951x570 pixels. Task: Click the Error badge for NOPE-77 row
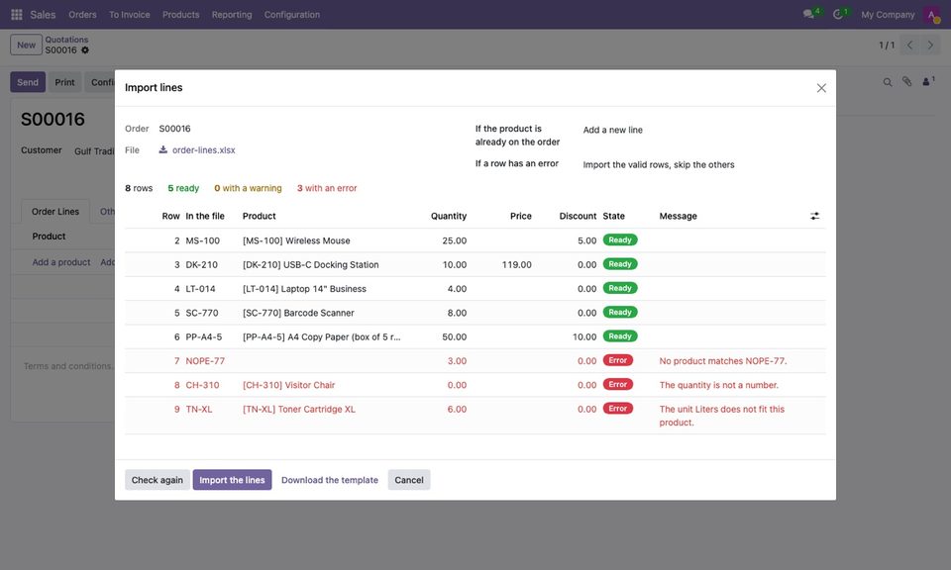(618, 360)
